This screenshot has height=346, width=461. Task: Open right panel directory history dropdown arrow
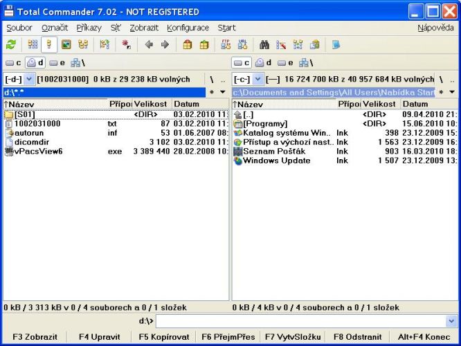(452, 92)
